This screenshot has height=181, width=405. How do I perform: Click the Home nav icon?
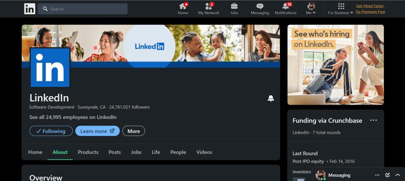[183, 9]
